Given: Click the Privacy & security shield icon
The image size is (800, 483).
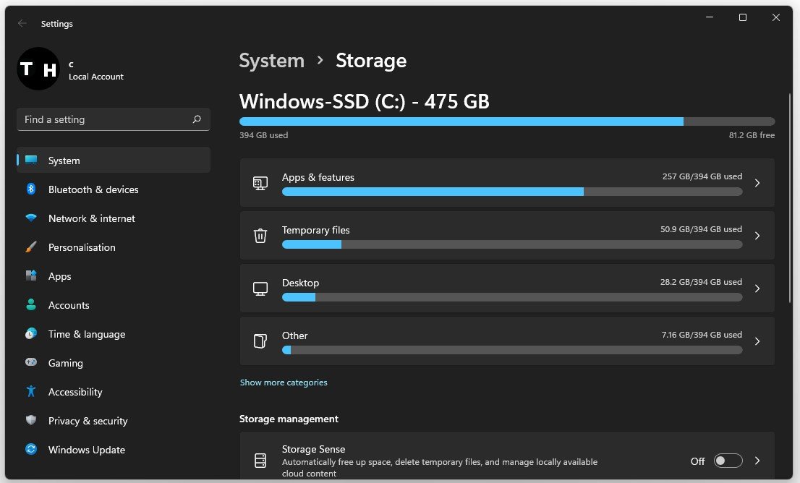Looking at the screenshot, I should 31,421.
